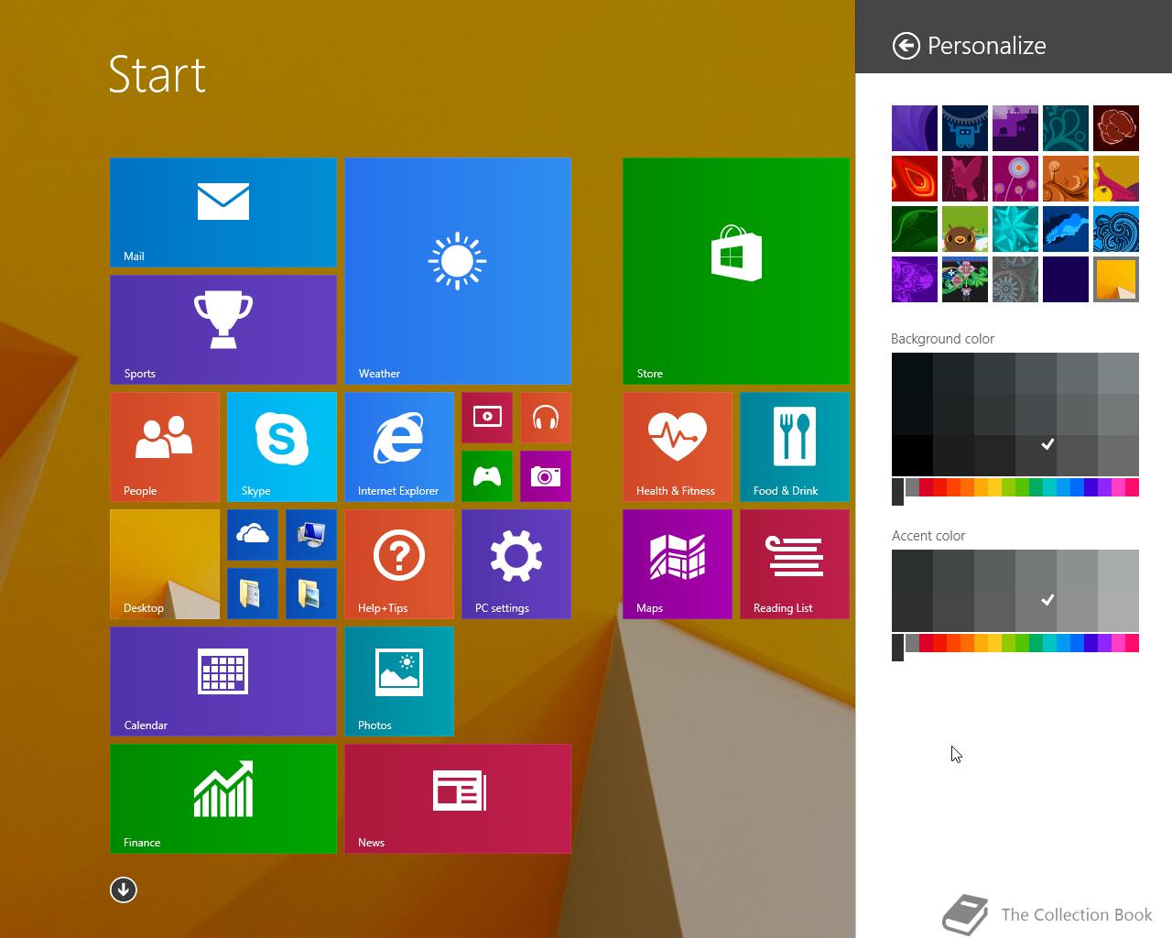
Task: Select the brown bear on green thumbnail
Action: (x=965, y=229)
